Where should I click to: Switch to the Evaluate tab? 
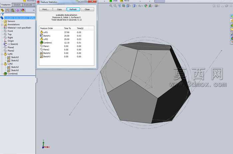pos(28,5)
